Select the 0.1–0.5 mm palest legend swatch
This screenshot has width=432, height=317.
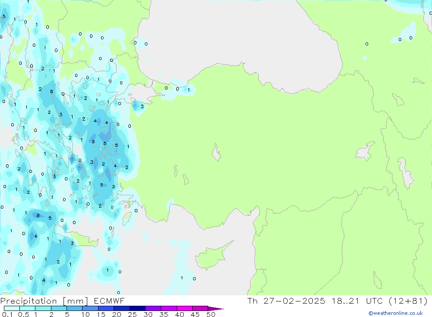click(x=12, y=308)
